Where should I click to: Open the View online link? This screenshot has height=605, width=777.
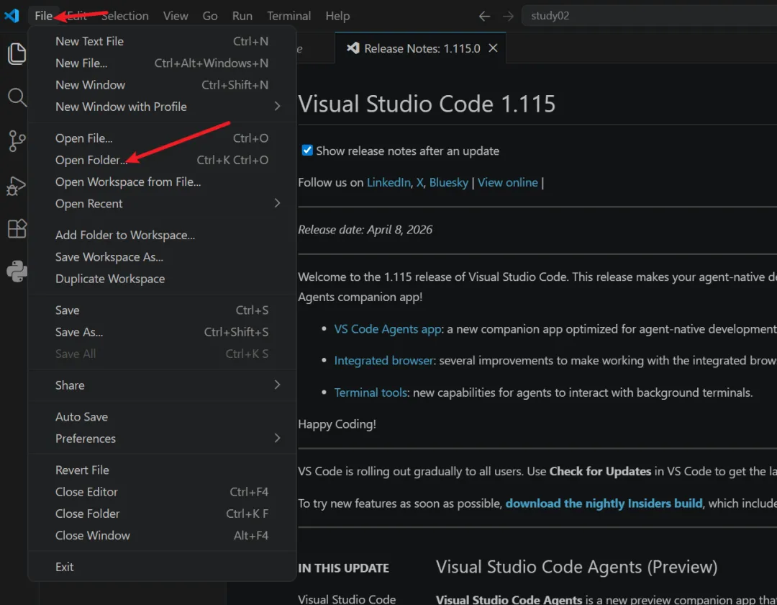pyautogui.click(x=507, y=182)
